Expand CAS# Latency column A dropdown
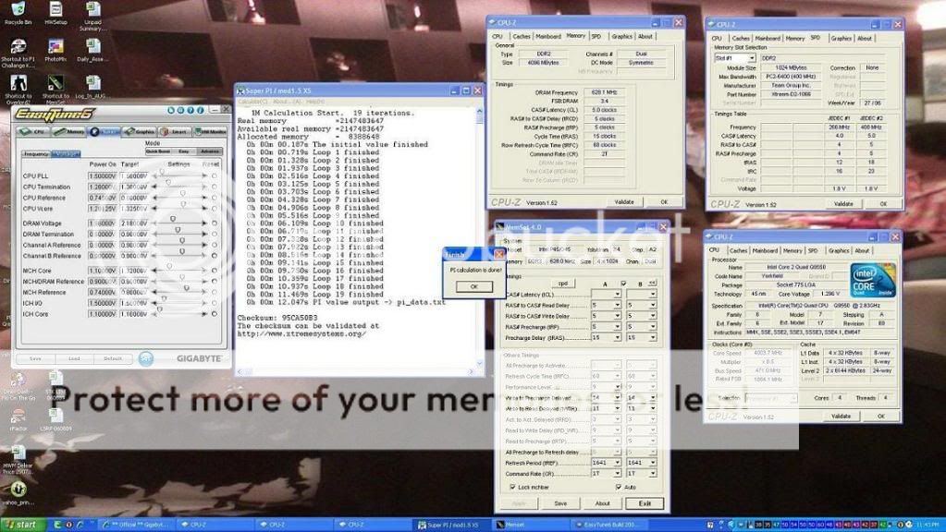 (617, 295)
